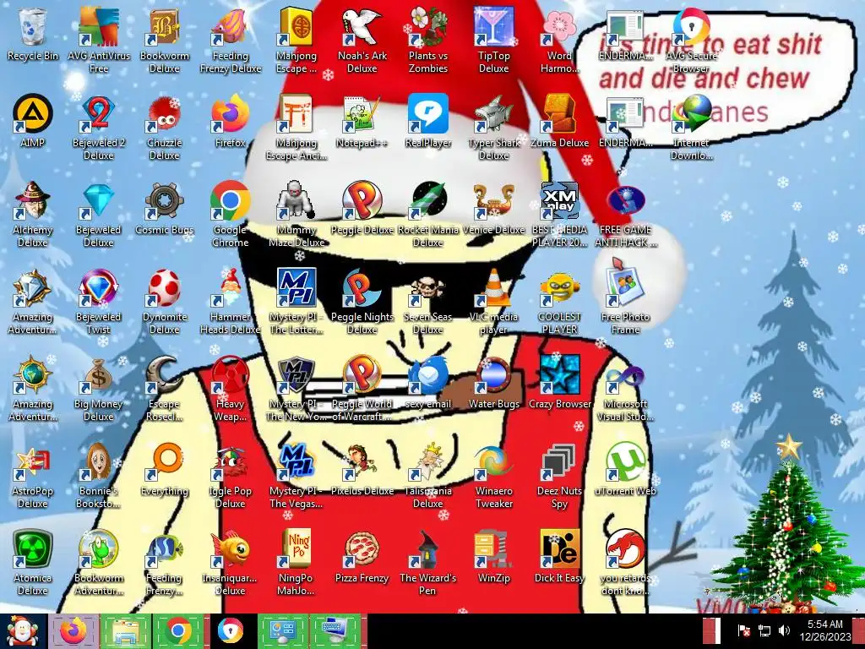Launch sexy email Thunderbird icon

tap(428, 383)
